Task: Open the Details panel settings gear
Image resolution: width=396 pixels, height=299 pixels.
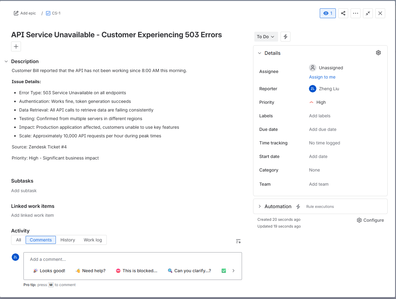Action: pyautogui.click(x=378, y=53)
